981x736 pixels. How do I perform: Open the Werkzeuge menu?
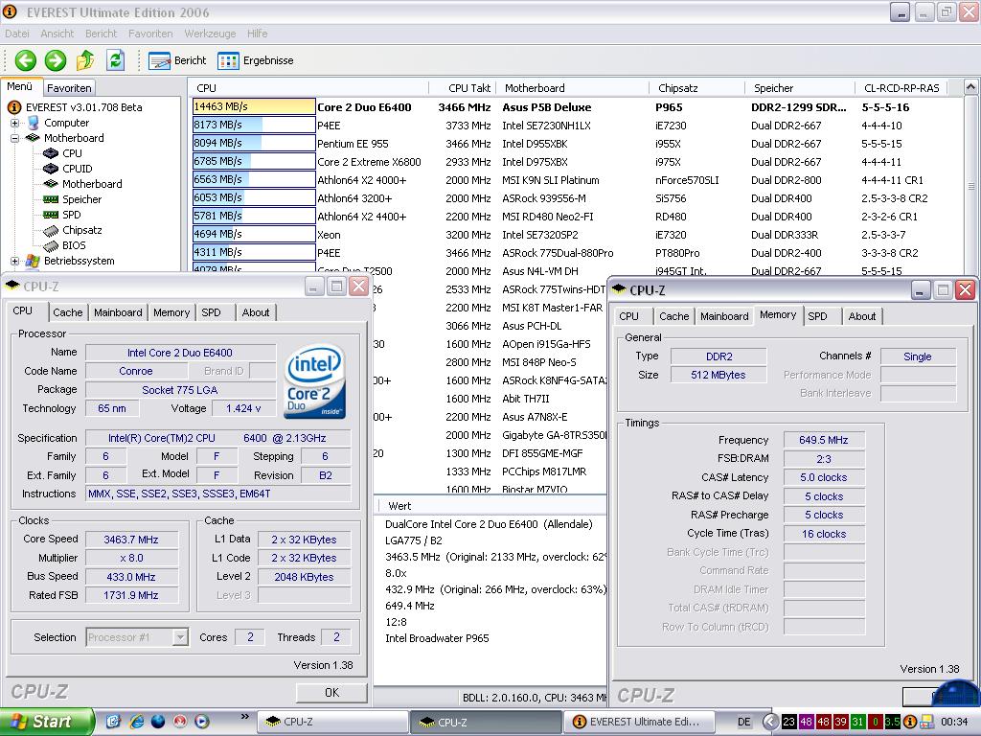coord(210,34)
